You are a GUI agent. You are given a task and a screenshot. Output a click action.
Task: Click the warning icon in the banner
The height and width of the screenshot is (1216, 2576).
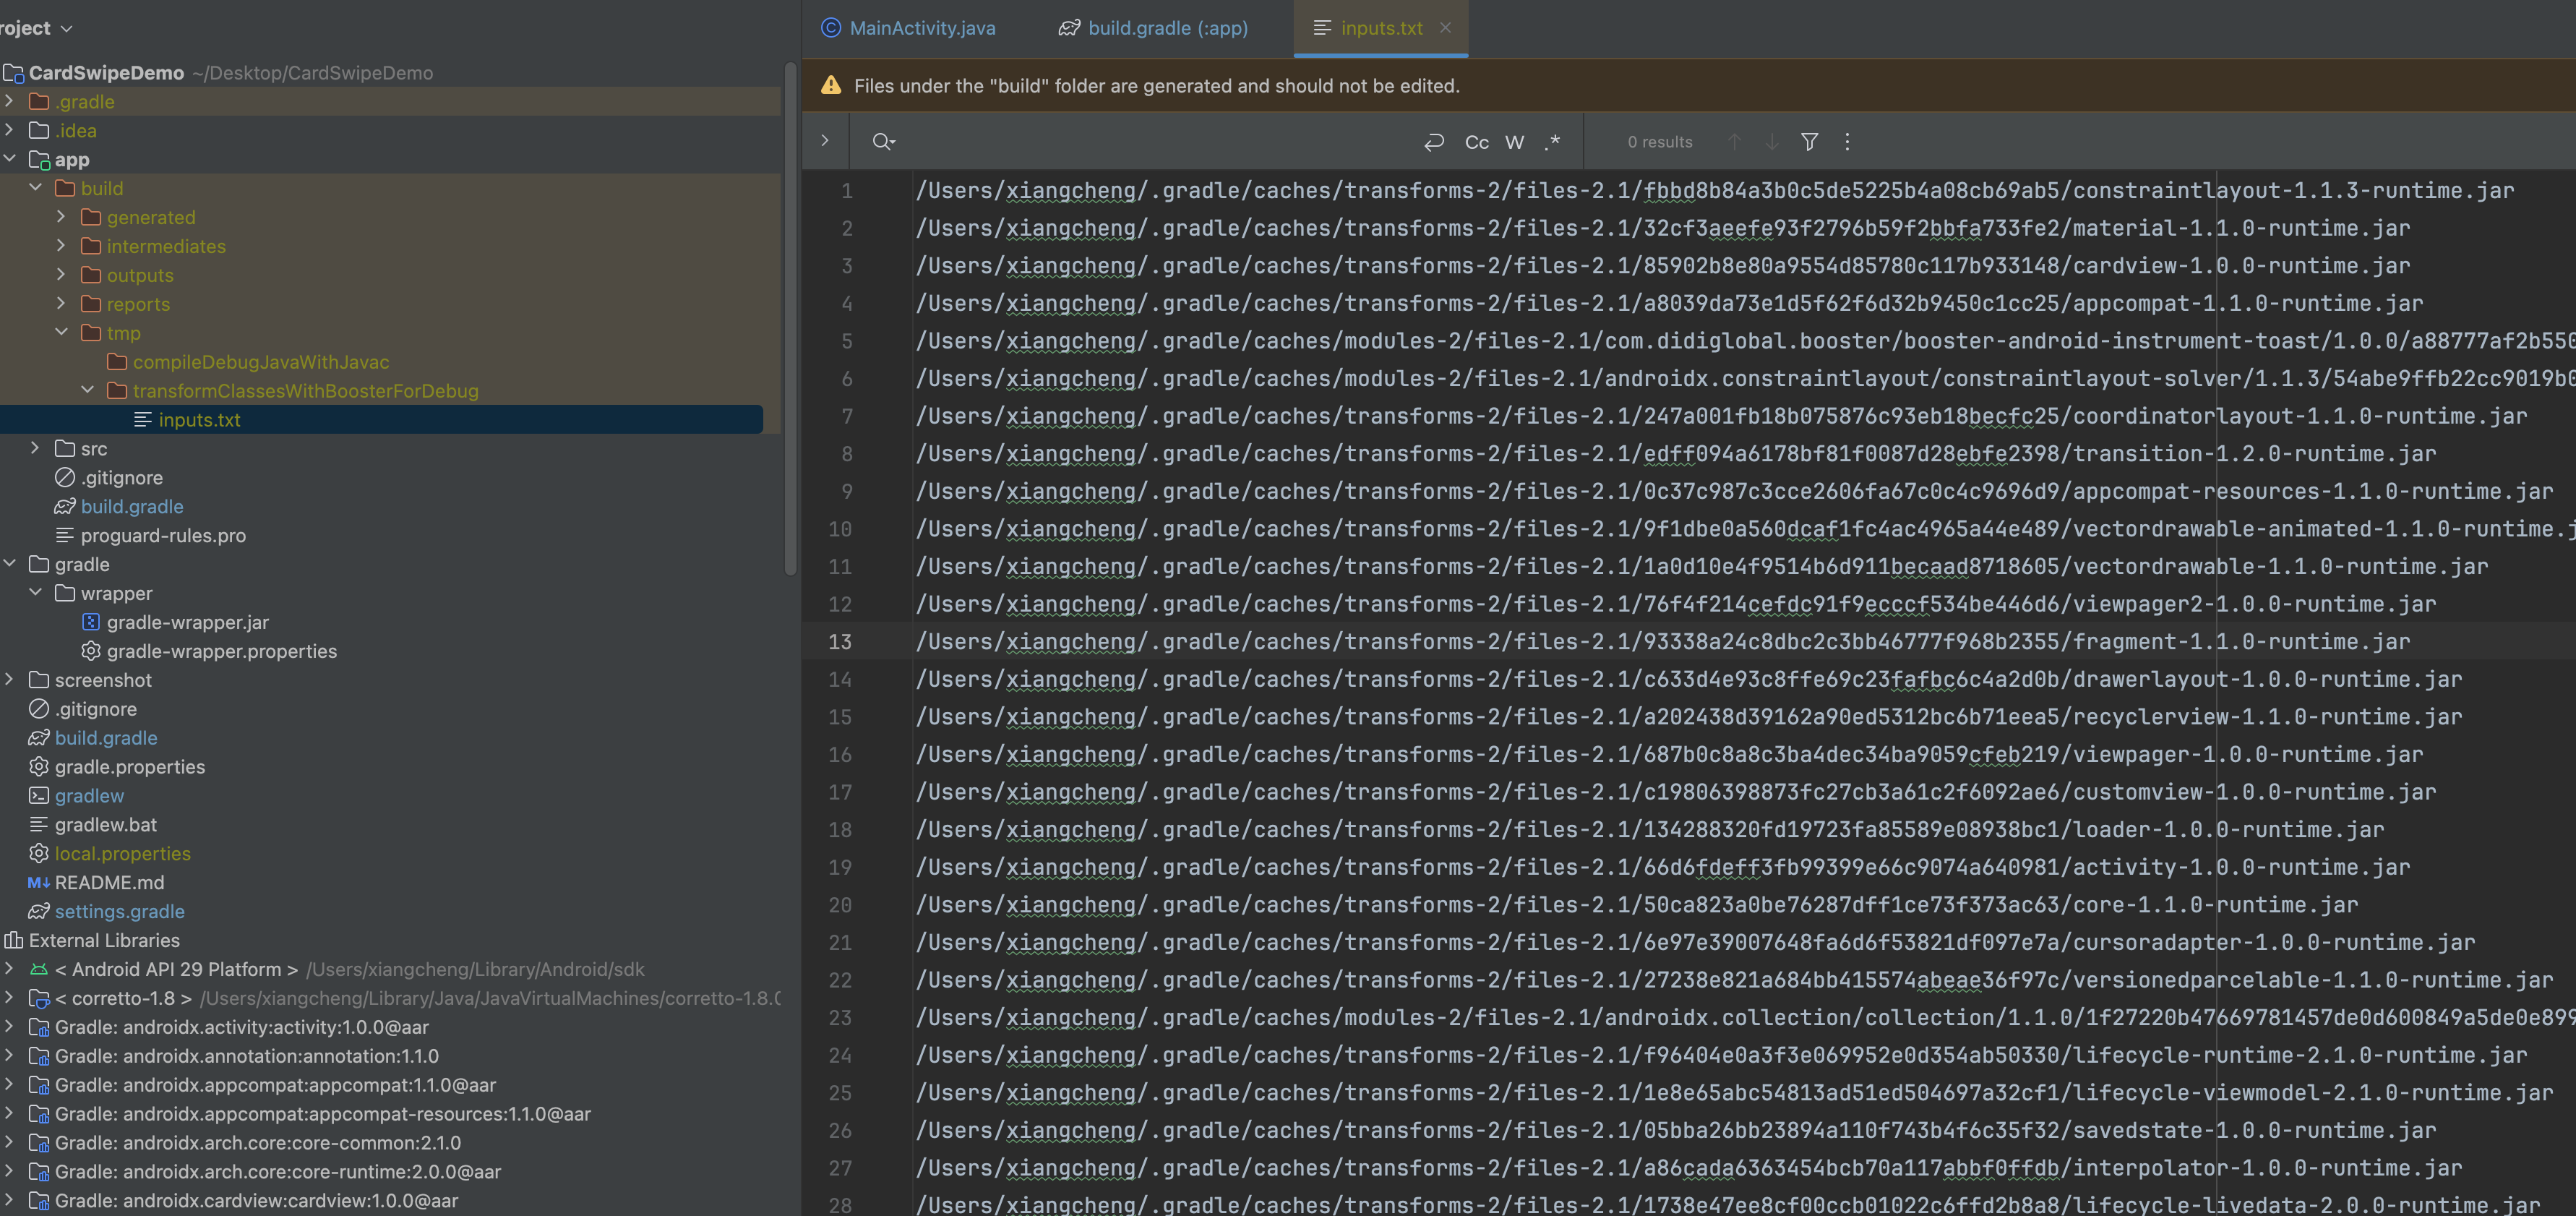coord(830,86)
